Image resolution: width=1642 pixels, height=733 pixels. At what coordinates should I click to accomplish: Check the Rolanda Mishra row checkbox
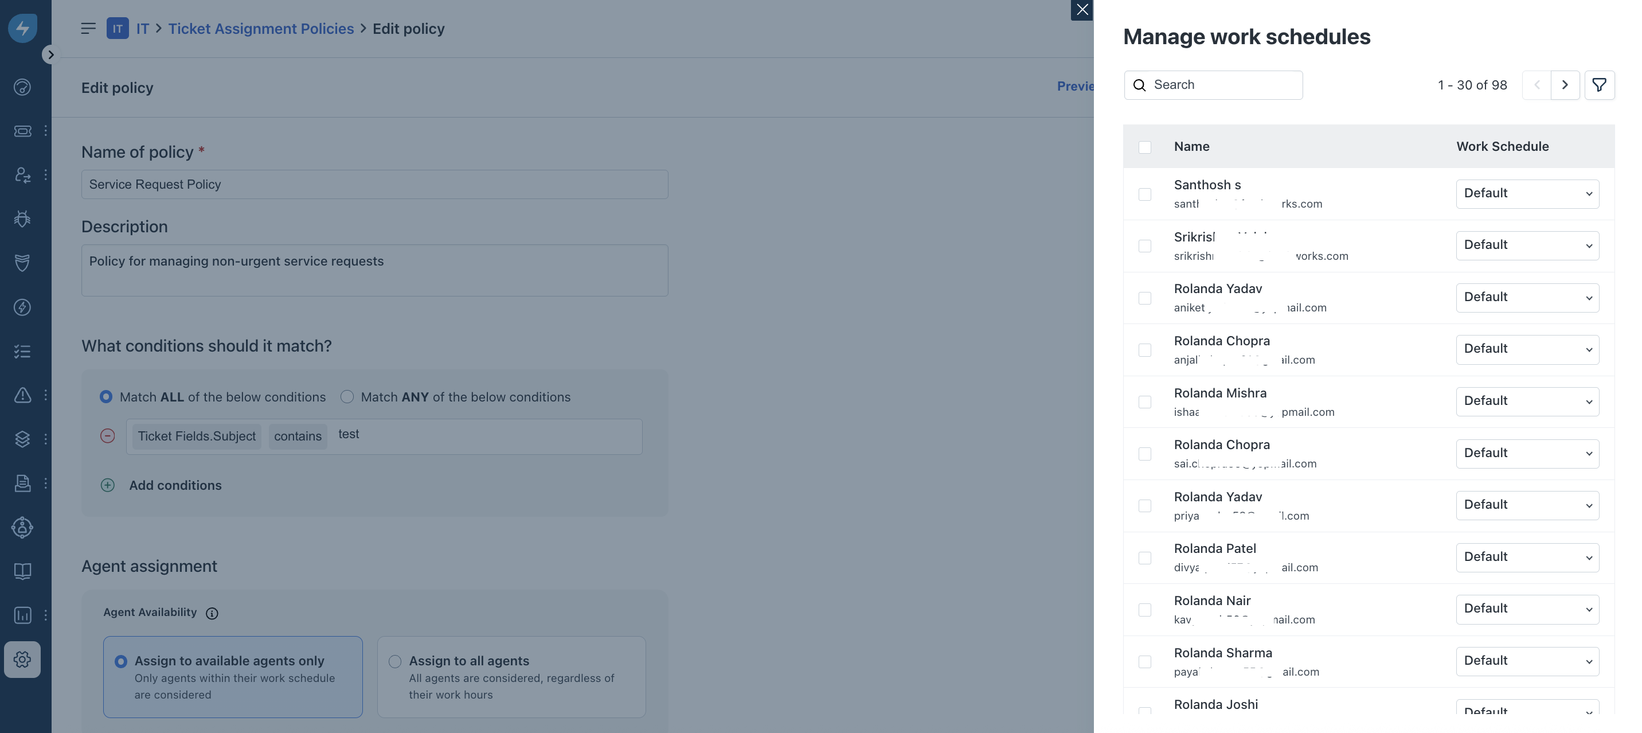[x=1145, y=402]
